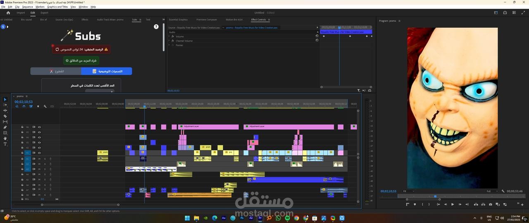Open the Subs help question mark
529x223 pixels.
coord(156,26)
